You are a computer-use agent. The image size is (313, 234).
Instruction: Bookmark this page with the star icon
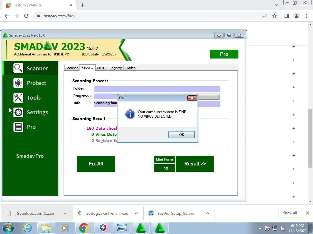coord(274,16)
